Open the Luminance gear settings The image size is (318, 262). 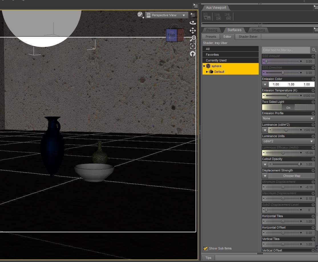coord(313,125)
